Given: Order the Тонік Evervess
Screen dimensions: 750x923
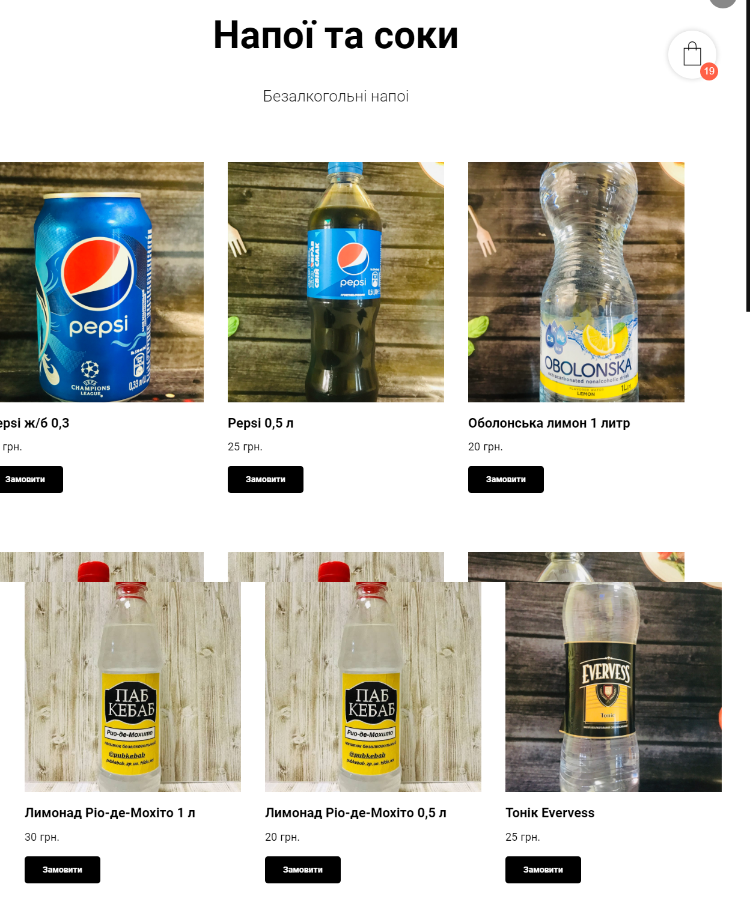Looking at the screenshot, I should pos(543,870).
